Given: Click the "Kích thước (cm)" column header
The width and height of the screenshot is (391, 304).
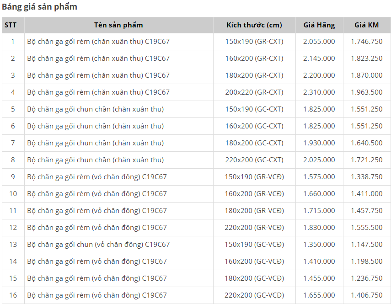Looking at the screenshot, I should [254, 25].
